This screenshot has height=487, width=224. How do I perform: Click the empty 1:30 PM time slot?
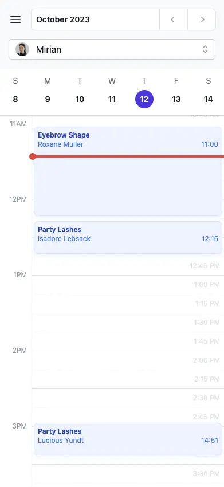point(128,323)
